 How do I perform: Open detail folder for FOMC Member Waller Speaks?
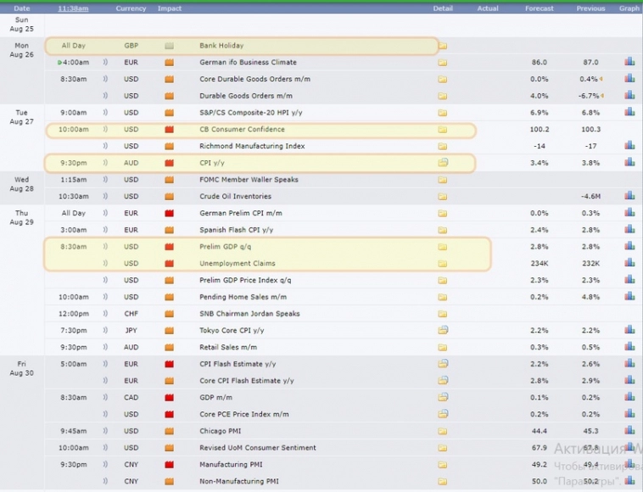pos(443,180)
